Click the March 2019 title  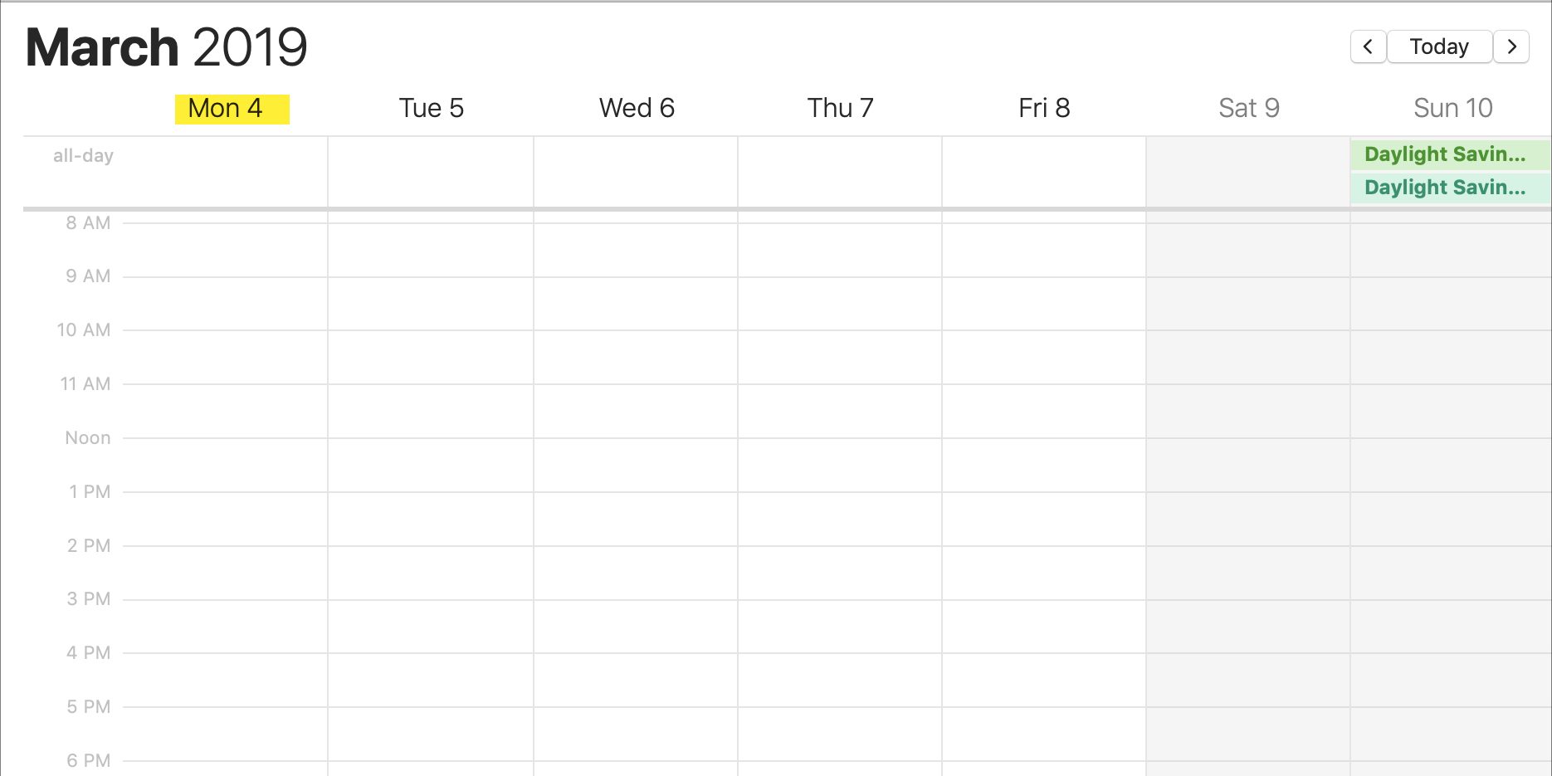(167, 47)
